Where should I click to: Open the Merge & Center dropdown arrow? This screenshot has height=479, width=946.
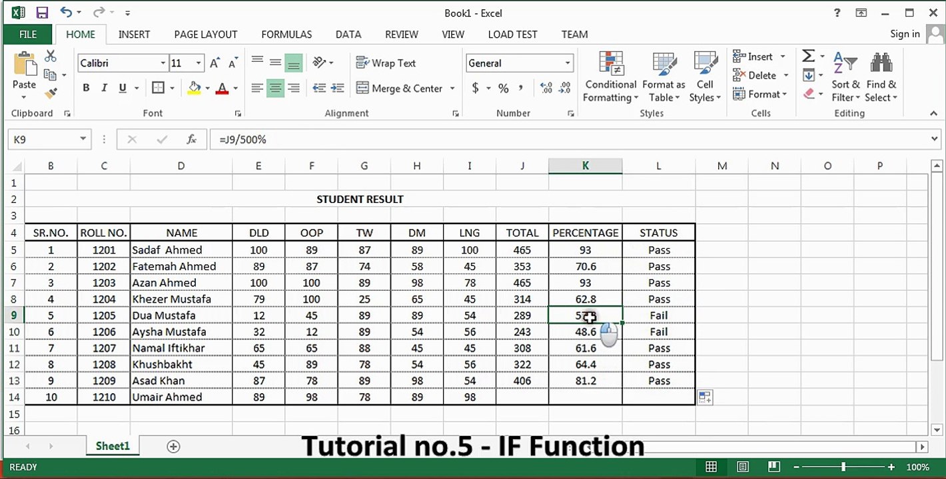(452, 88)
